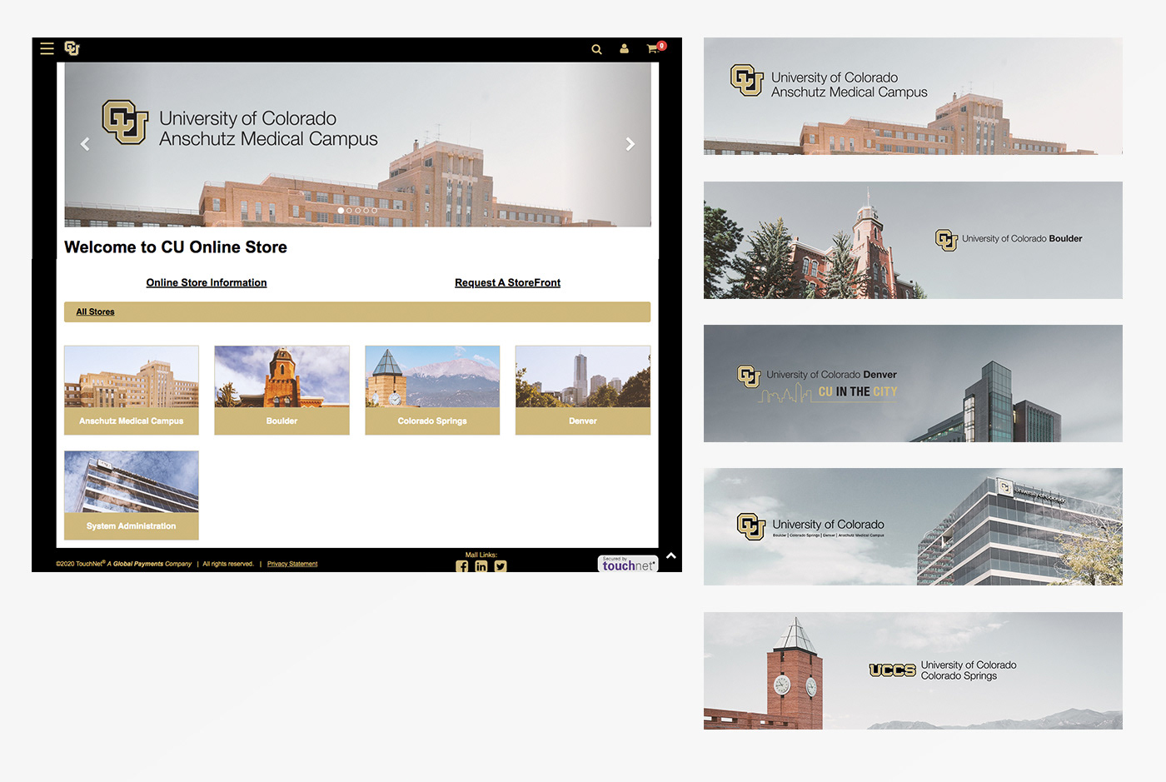Open the search magnifier icon
This screenshot has height=782, width=1166.
tap(596, 49)
